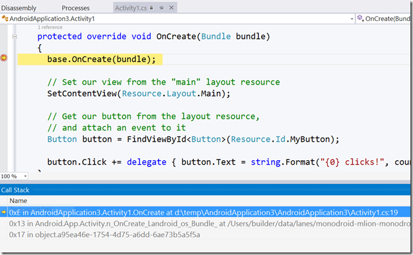Click the method icon beside OnCreate(Bund
The image size is (413, 255).
point(360,18)
